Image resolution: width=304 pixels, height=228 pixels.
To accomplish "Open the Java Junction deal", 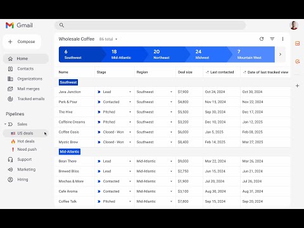I will [x=70, y=92].
